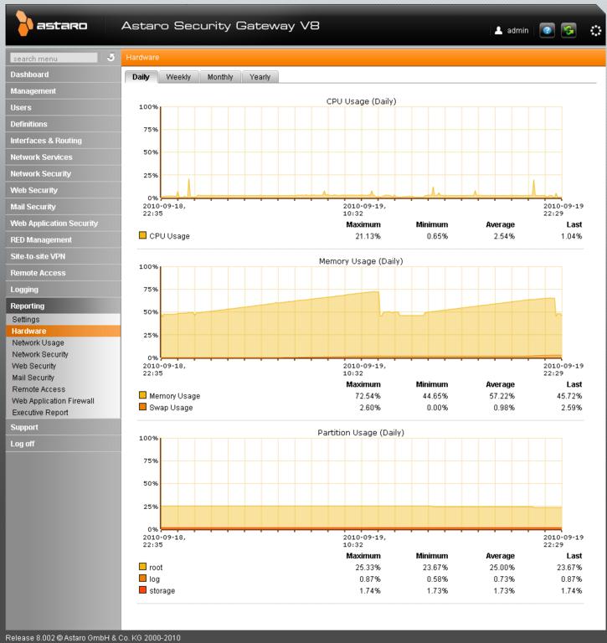Click the Partition Usage (Daily) chart
Image resolution: width=607 pixels, height=643 pixels.
coord(361,484)
